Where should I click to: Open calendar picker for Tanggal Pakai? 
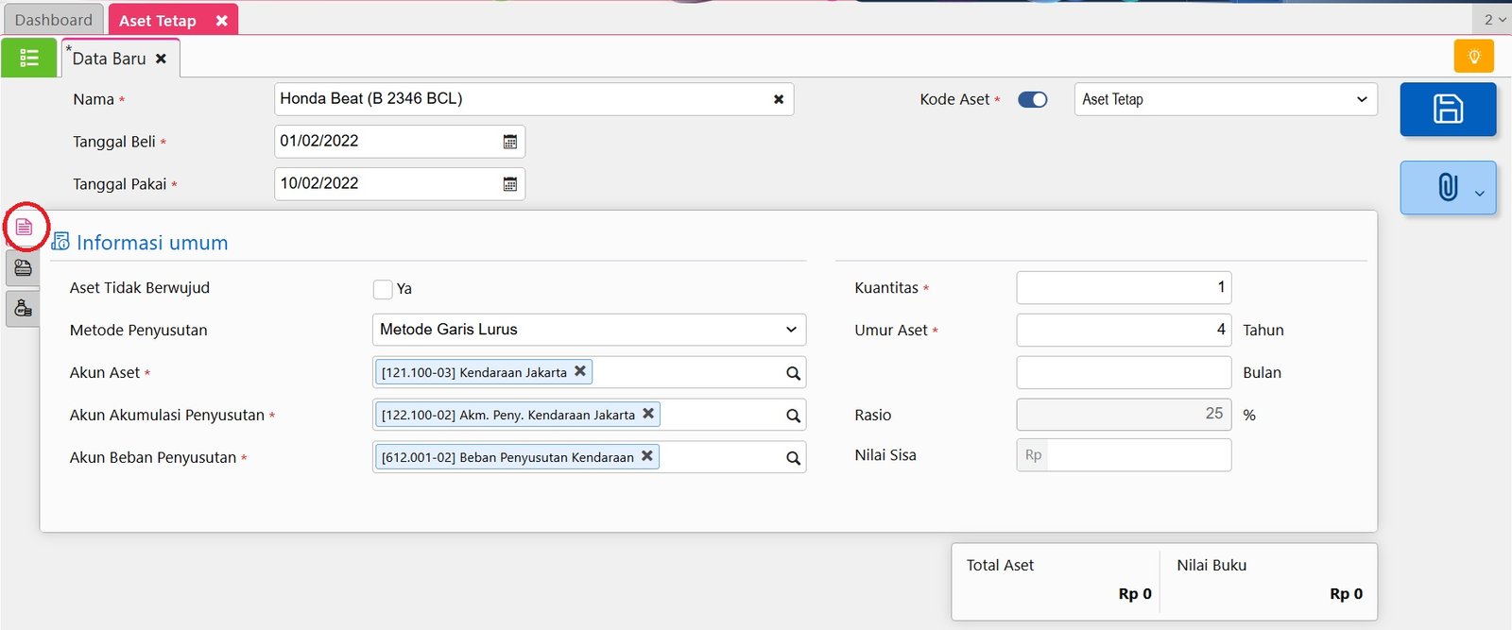[510, 184]
